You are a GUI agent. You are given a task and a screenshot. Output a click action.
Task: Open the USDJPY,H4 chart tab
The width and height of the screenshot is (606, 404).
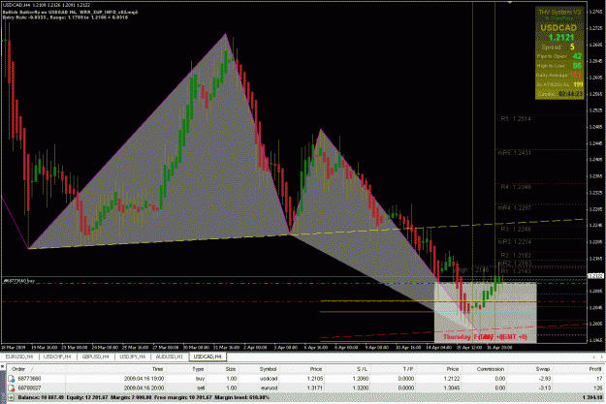pyautogui.click(x=133, y=357)
